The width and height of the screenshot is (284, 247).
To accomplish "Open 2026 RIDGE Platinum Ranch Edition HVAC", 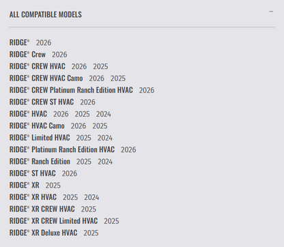I will coord(128,149).
